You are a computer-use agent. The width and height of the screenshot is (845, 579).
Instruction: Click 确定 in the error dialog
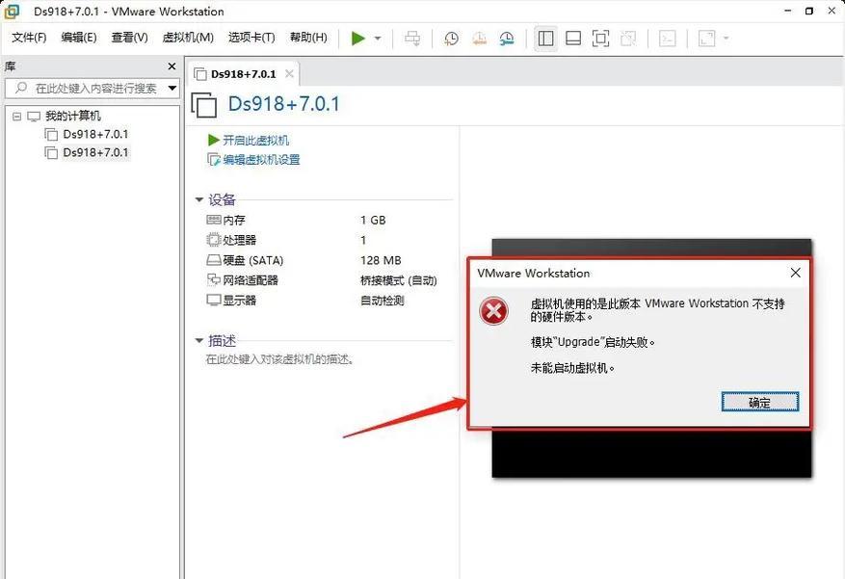coord(760,403)
